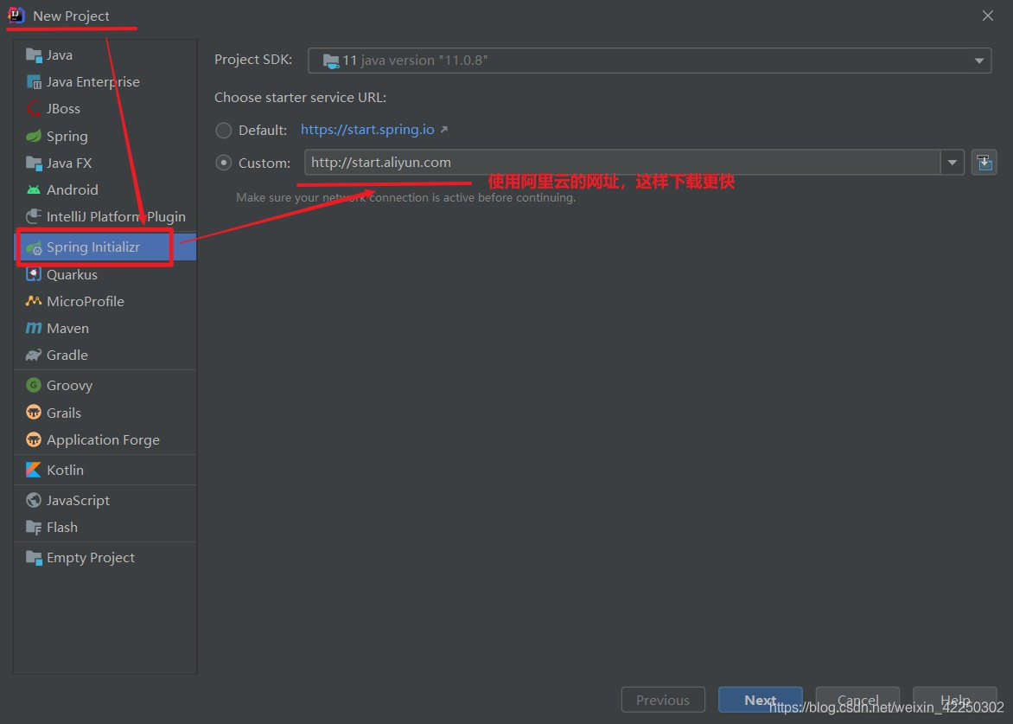Select the Application Forge list entry
This screenshot has height=724, width=1013.
pos(105,439)
